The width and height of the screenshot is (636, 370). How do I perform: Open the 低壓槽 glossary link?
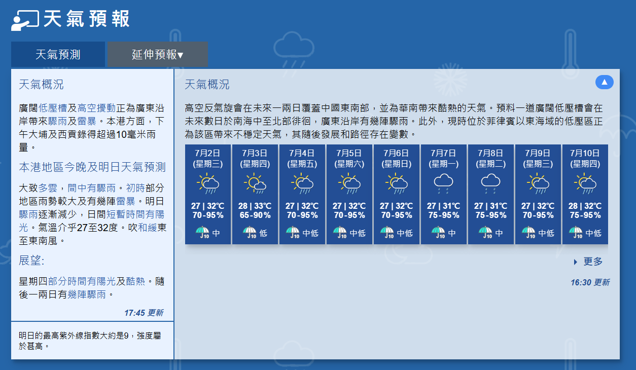(53, 108)
